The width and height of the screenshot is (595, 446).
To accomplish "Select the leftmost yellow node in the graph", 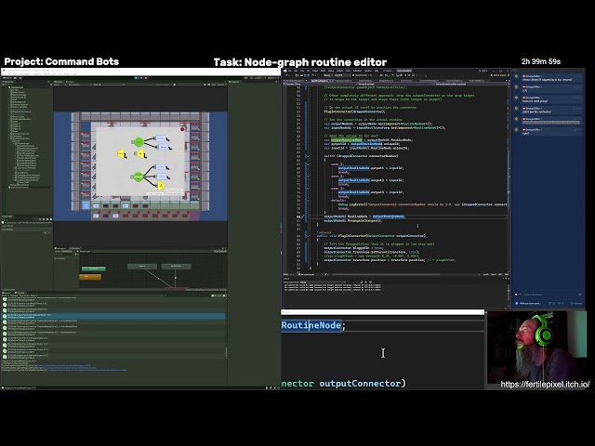I will [122, 153].
